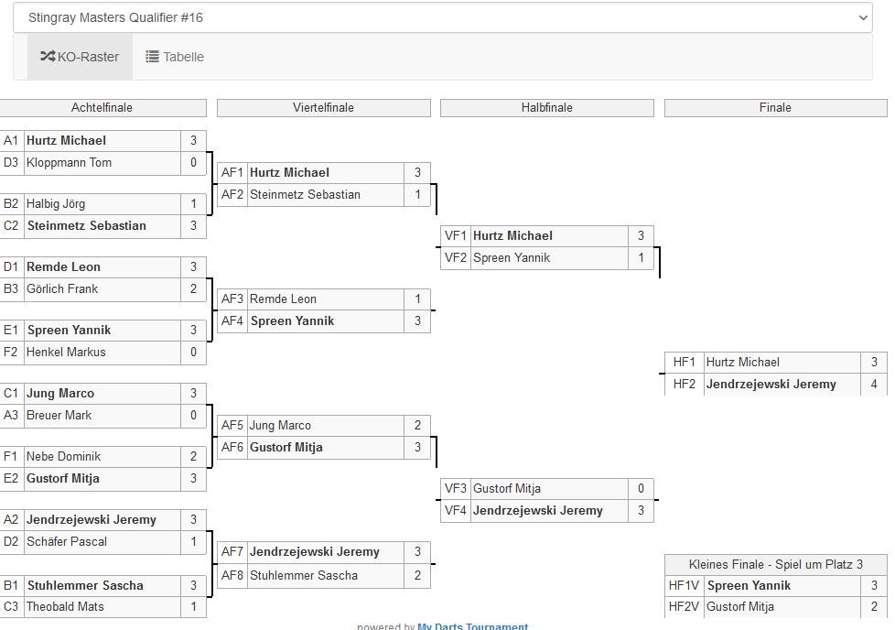Click the shuffle icon on KO-Raster tab
Image resolution: width=895 pixels, height=630 pixels.
[48, 57]
